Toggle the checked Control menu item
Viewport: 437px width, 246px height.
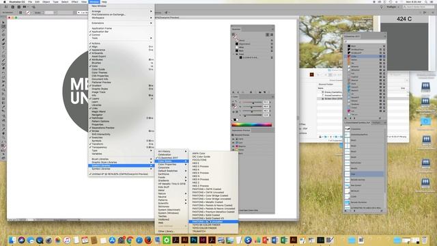(x=122, y=35)
